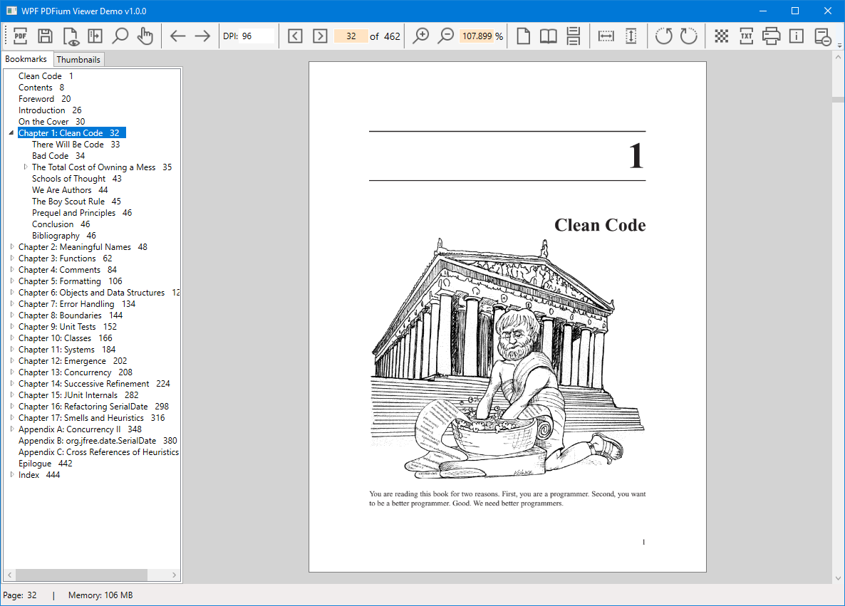
Task: Switch to book two-page view icon
Action: point(549,36)
